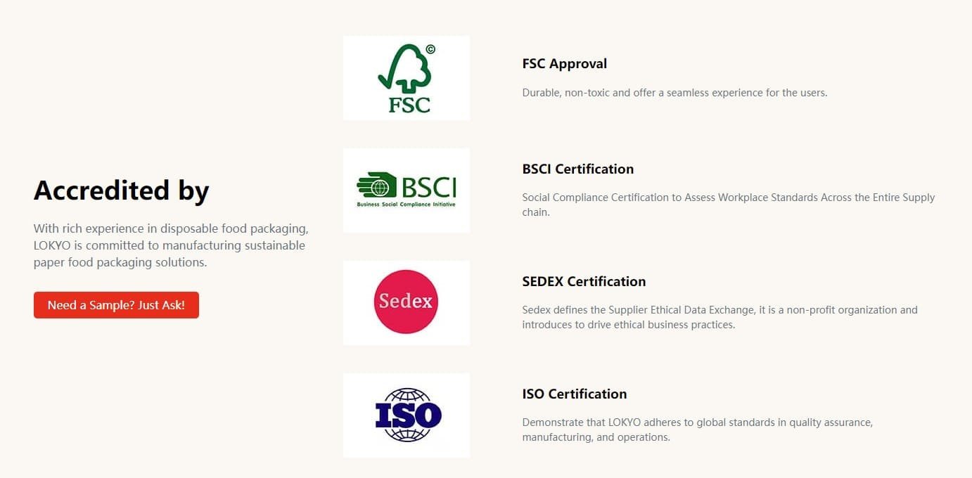
Task: Click the green FSC tree checkmark symbol
Action: pos(405,67)
